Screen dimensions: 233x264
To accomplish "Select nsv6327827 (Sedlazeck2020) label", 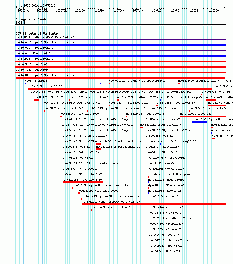I will click(89, 97).
